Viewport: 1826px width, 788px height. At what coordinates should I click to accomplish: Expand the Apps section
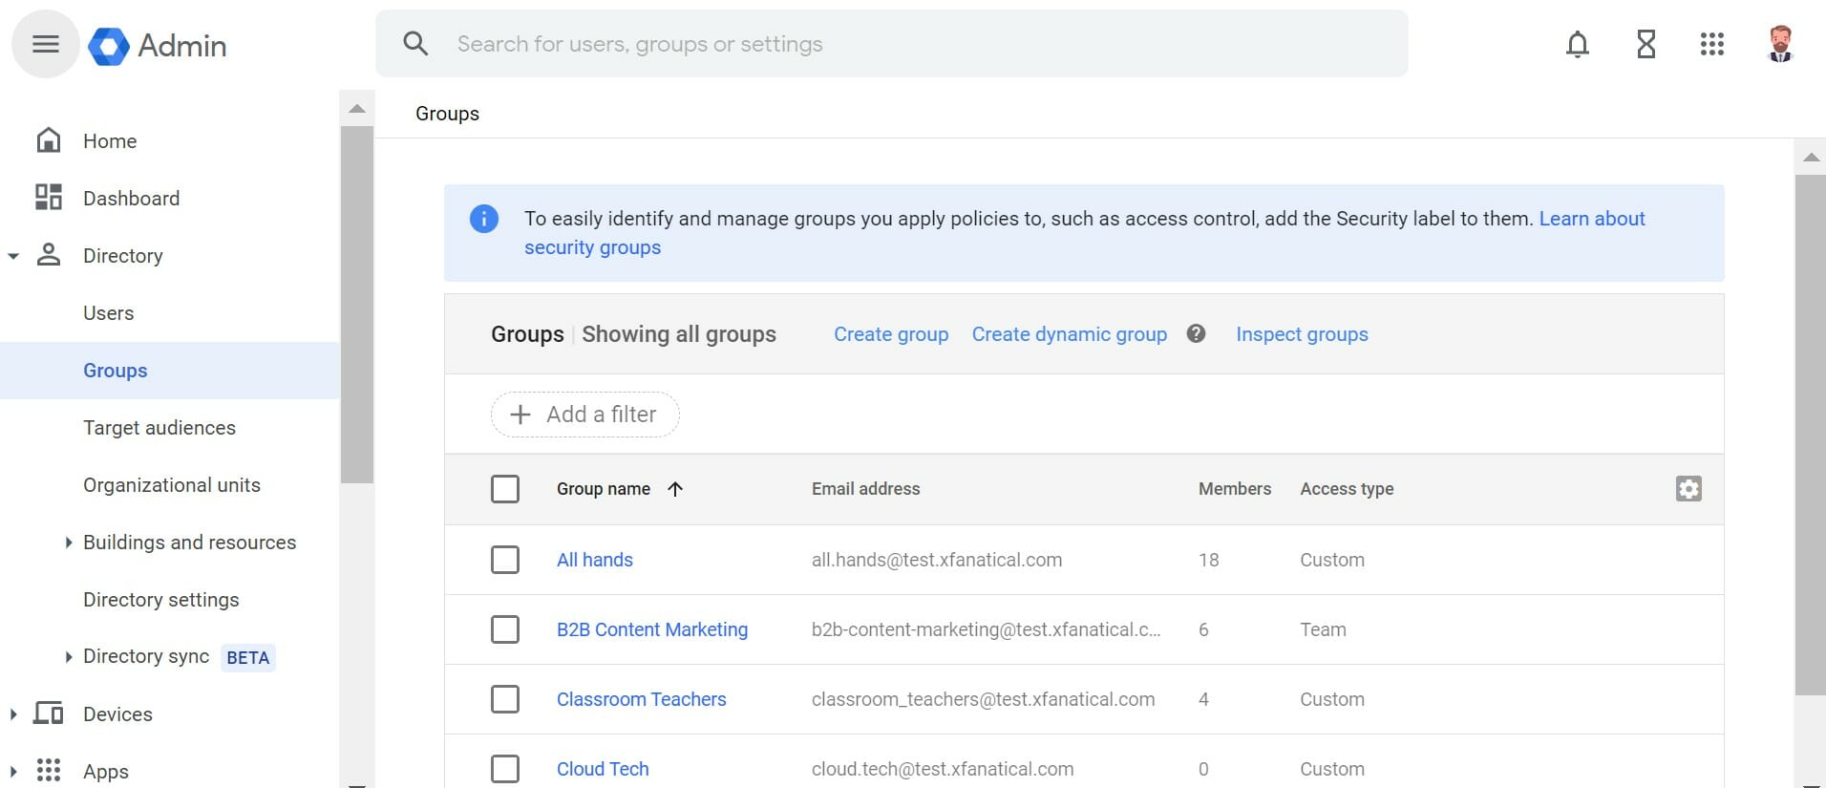click(x=12, y=771)
